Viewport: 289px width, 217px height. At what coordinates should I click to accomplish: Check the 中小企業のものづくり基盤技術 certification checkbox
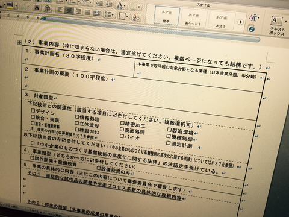pyautogui.click(x=33, y=143)
